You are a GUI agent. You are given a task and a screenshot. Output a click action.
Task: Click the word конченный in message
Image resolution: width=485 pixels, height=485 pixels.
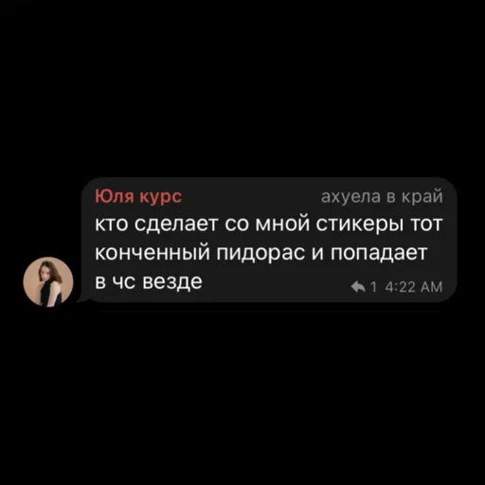coord(153,253)
